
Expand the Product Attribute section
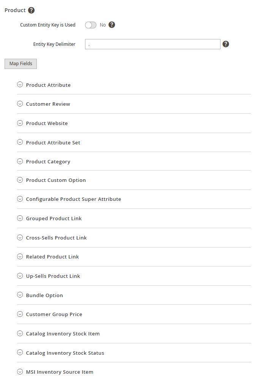48,85
